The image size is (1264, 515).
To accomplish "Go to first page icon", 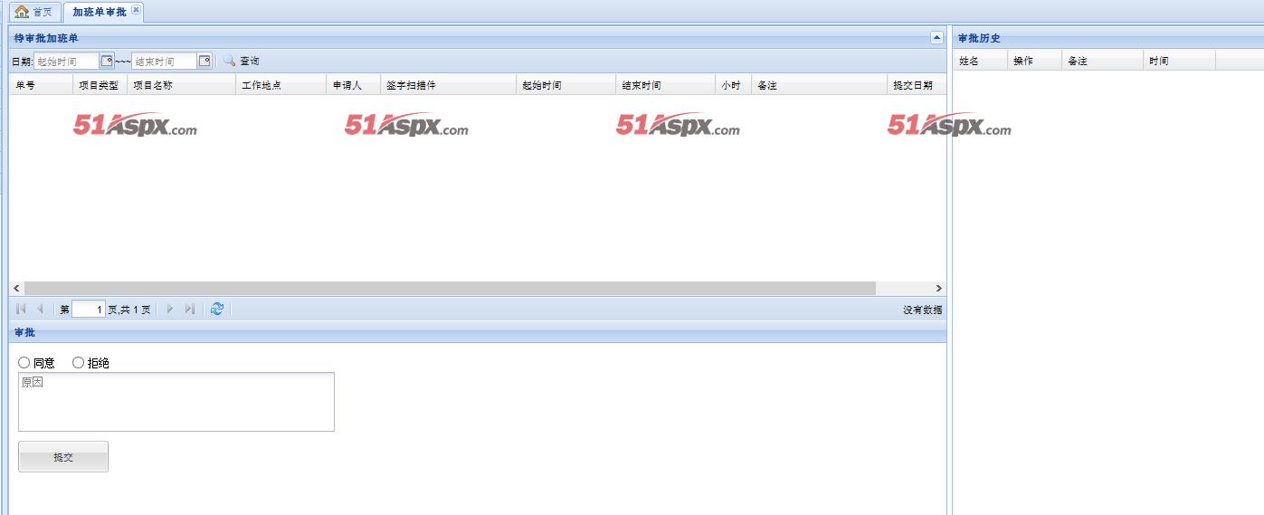I will tap(21, 309).
